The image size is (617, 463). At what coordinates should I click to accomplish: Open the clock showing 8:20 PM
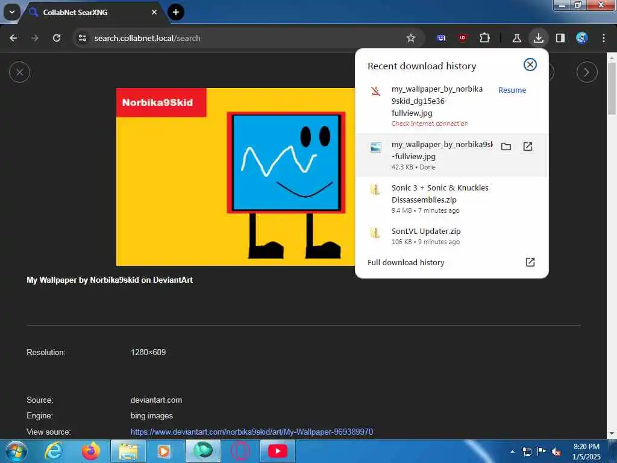tap(586, 452)
